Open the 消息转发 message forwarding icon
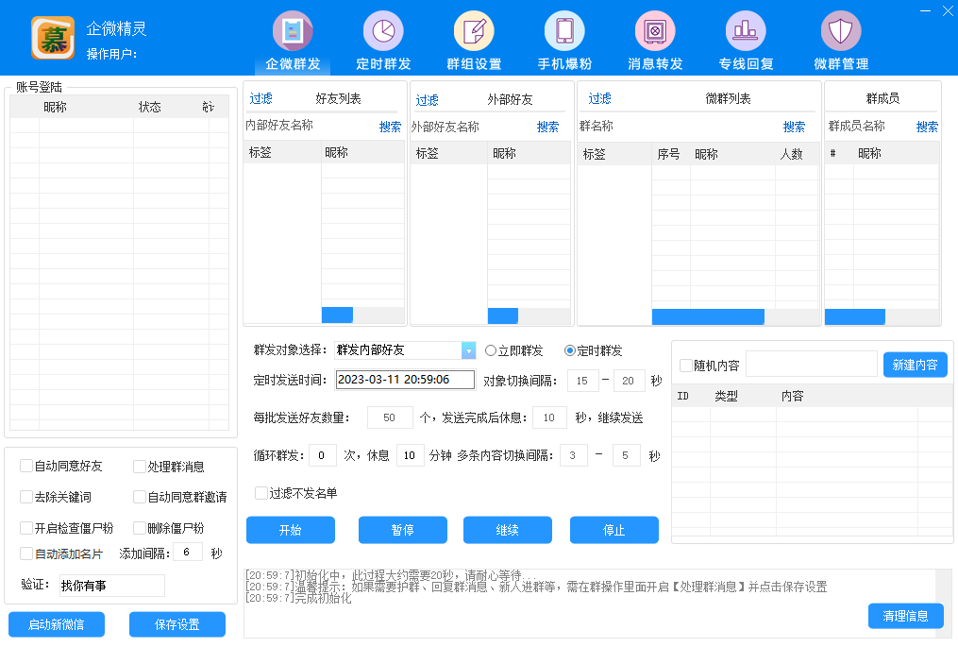The height and width of the screenshot is (647, 958). [654, 28]
